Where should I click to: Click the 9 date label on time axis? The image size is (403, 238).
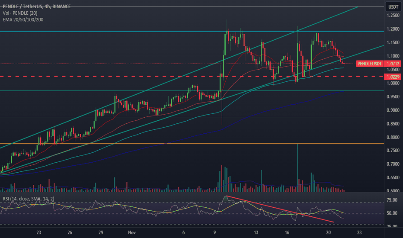pos(214,233)
